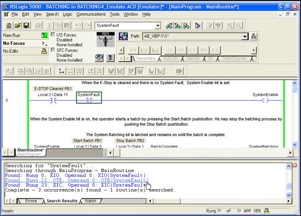This screenshot has height=216, width=301.
Task: Switch to the Alarms instruction tab
Action: pyautogui.click(x=193, y=58)
